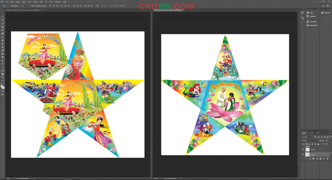Viewport: 332px width, 180px height.
Task: Click the Opacity value field
Action: (327, 141)
